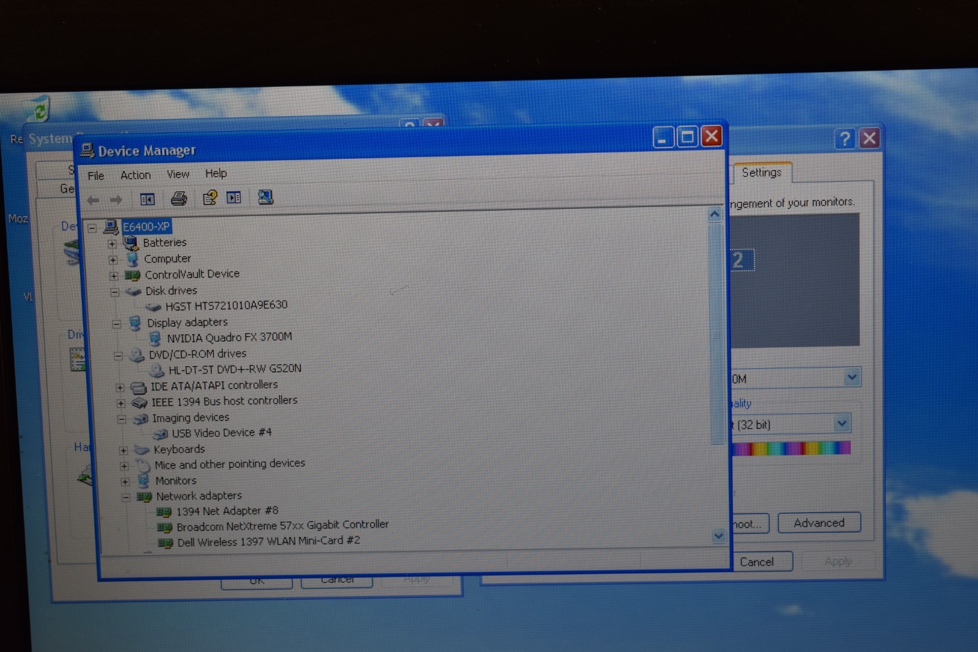Select the IDE ATA/ATAPI controllers icon
This screenshot has width=978, height=652.
(139, 387)
